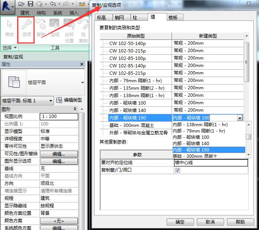Select the 修改 (Modify) arrow tool
This screenshot has height=230, width=259.
10,28
